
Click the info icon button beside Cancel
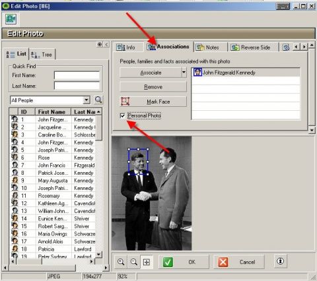[x=280, y=261]
